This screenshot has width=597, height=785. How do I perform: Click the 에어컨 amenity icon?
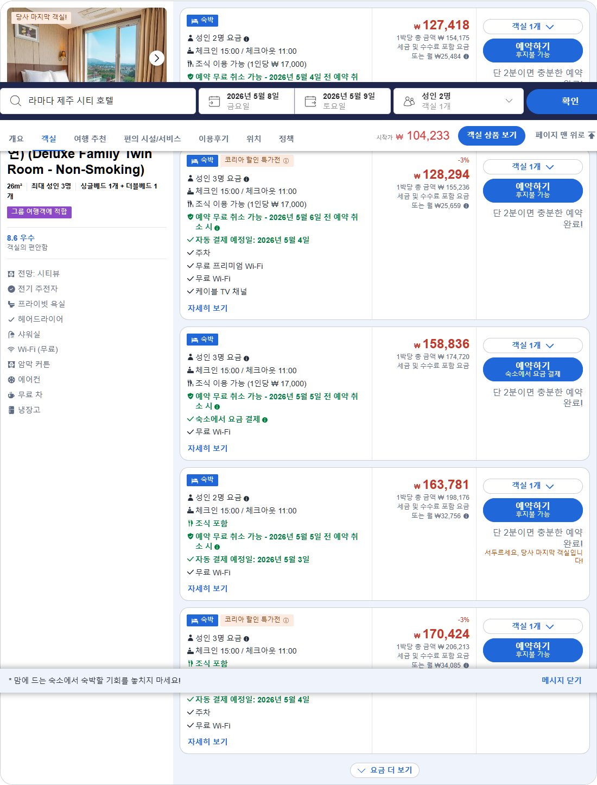click(x=11, y=380)
